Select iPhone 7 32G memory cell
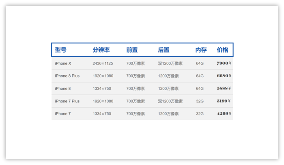This screenshot has height=165, width=284. pos(200,114)
